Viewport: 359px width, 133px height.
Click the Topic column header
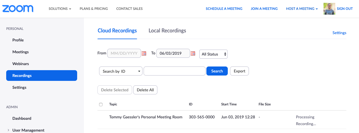113,104
